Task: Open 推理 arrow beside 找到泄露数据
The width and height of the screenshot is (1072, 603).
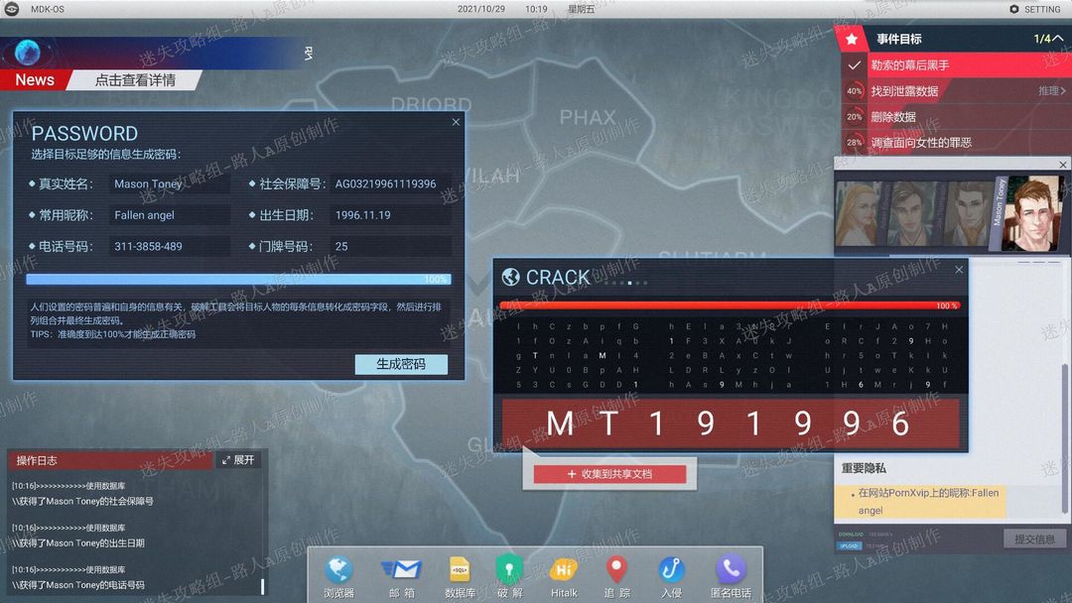Action: 1052,91
